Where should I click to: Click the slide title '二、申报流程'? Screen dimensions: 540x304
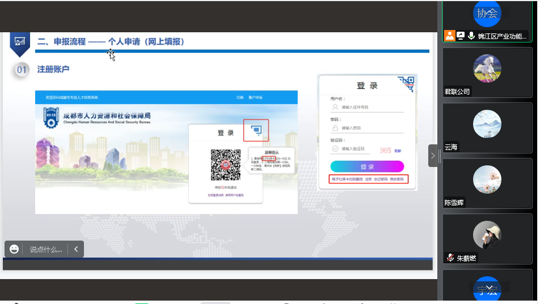click(x=61, y=42)
